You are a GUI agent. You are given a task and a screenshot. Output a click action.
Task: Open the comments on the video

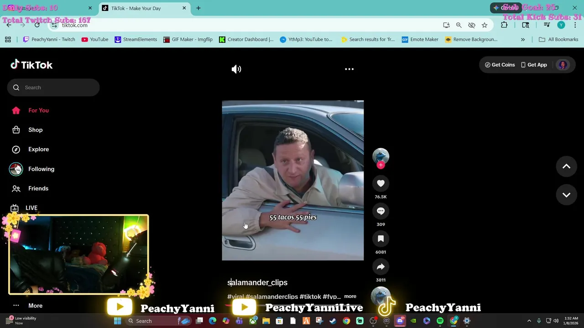(381, 211)
